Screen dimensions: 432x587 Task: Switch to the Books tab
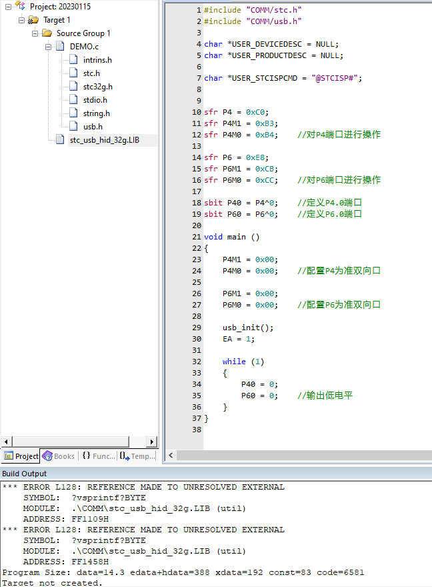[x=59, y=456]
